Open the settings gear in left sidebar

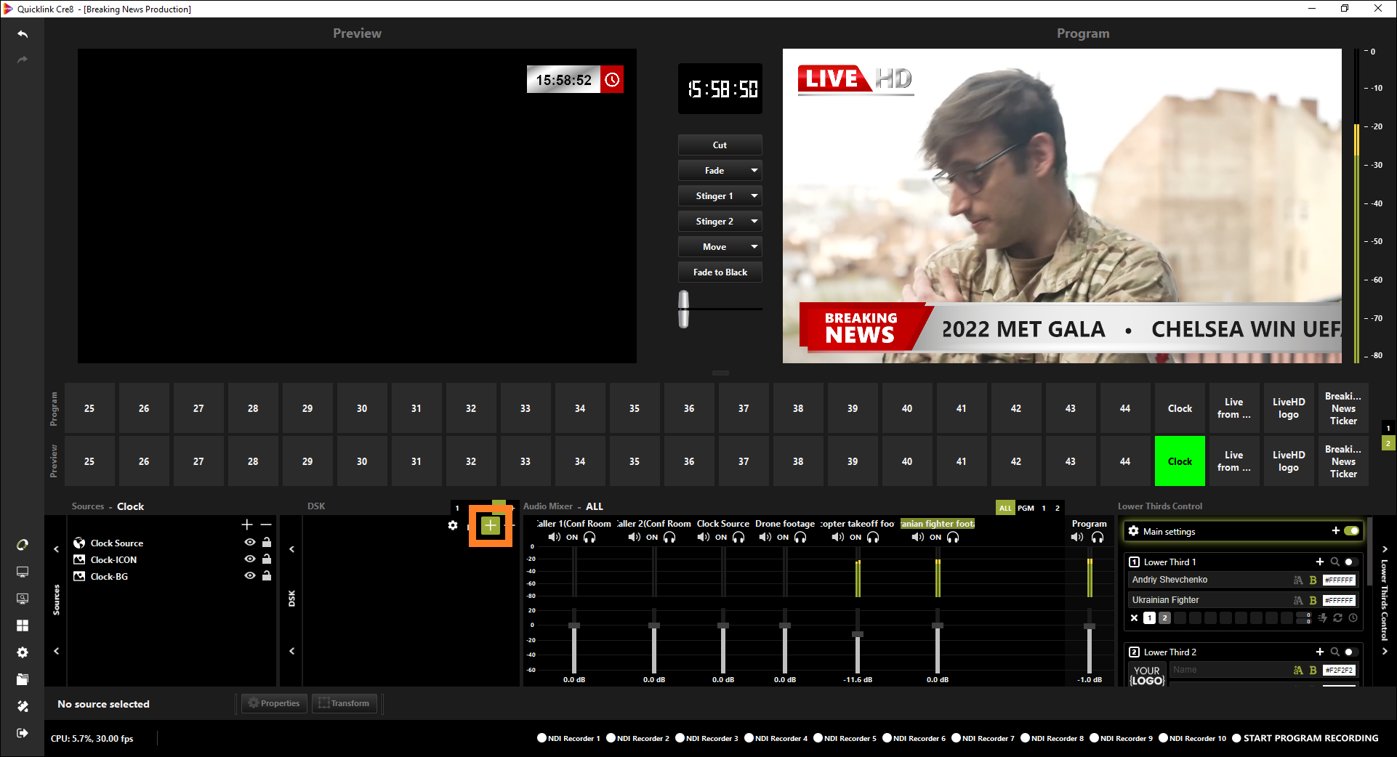23,652
